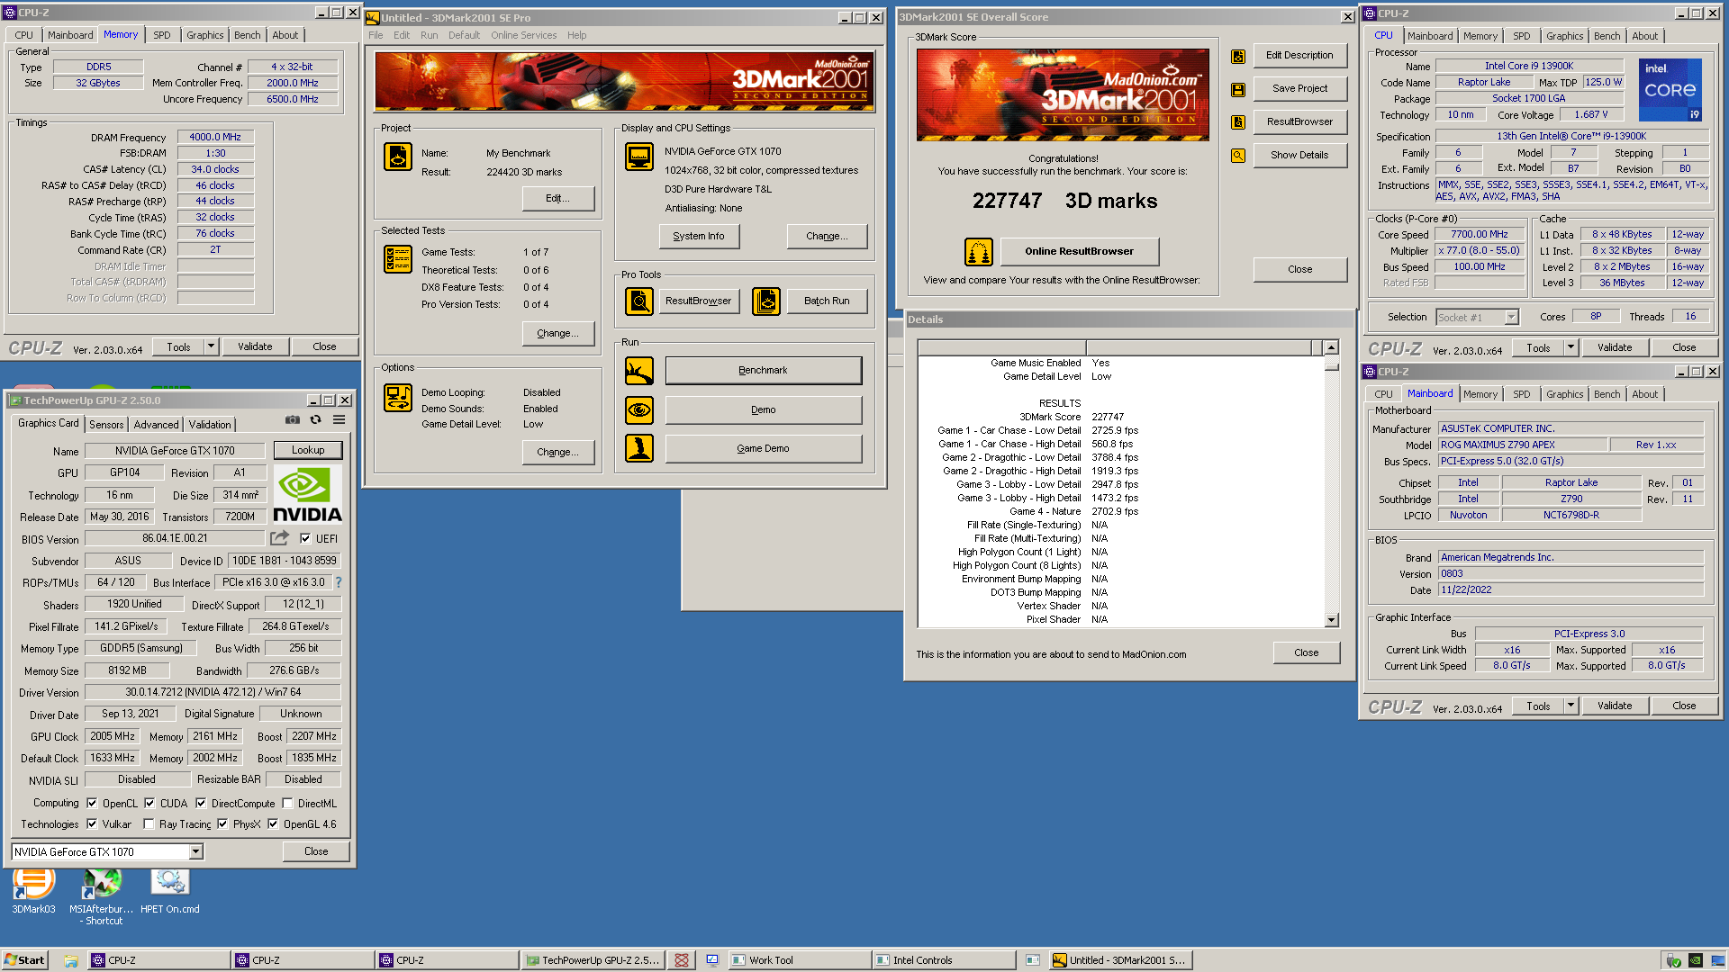This screenshot has height=972, width=1729.
Task: Open the HPET On.cmd desktop icon
Action: (169, 891)
